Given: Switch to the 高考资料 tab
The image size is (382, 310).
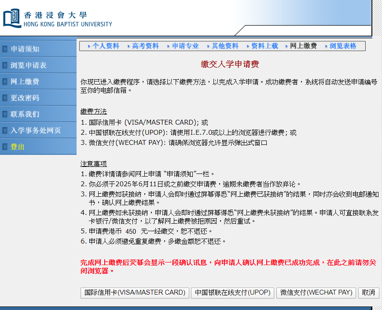Looking at the screenshot, I should pos(145,46).
